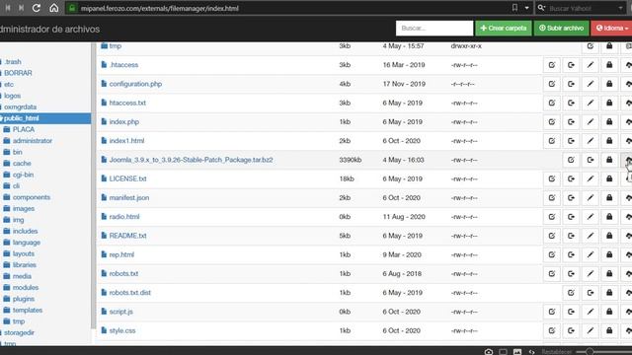Open the index.php file link
The width and height of the screenshot is (632, 355).
coord(124,121)
